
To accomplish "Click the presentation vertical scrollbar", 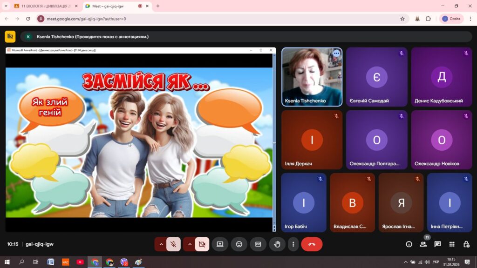I will click(x=274, y=140).
